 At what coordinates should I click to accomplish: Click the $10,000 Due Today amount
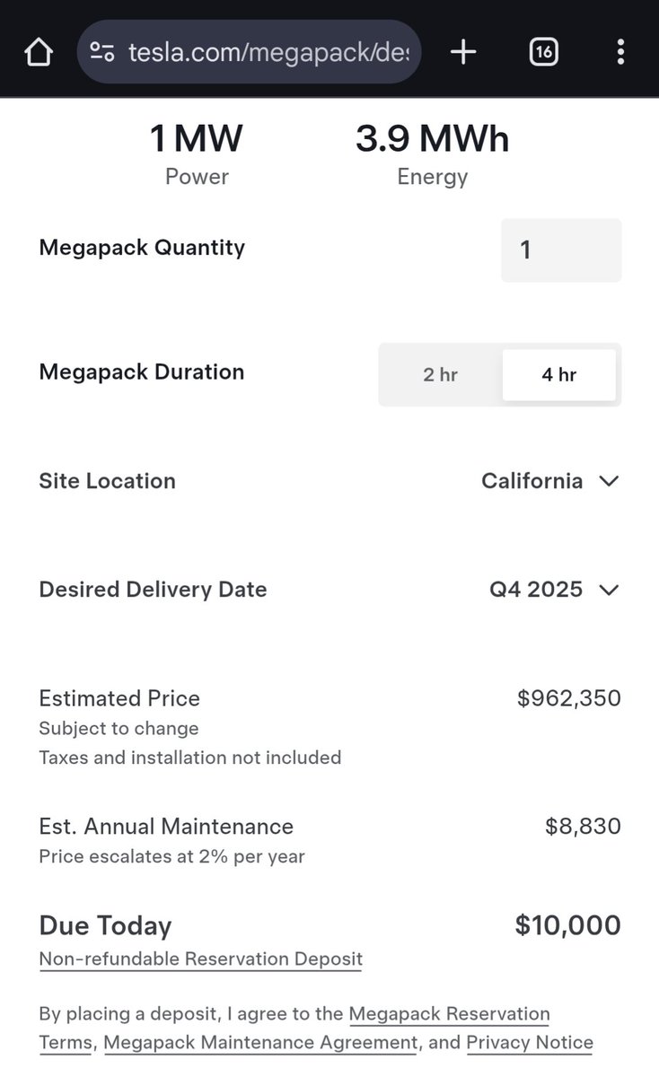coord(568,925)
